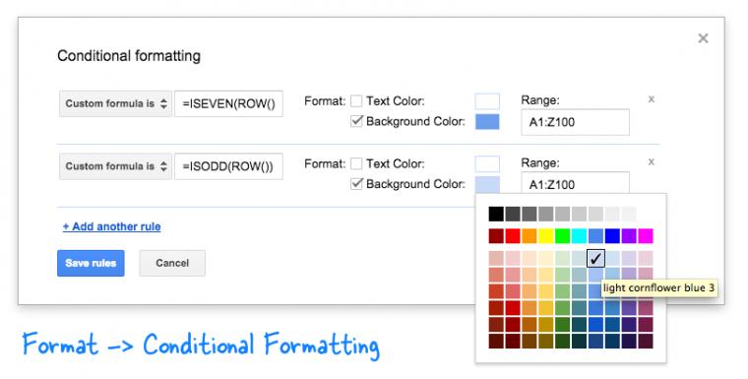Pick the magenta swatch in bright row

pyautogui.click(x=646, y=236)
